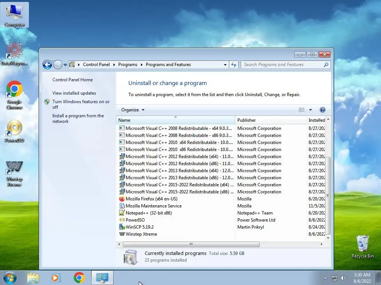Show hidden system tray icons
This screenshot has height=285, width=381.
coord(325,278)
